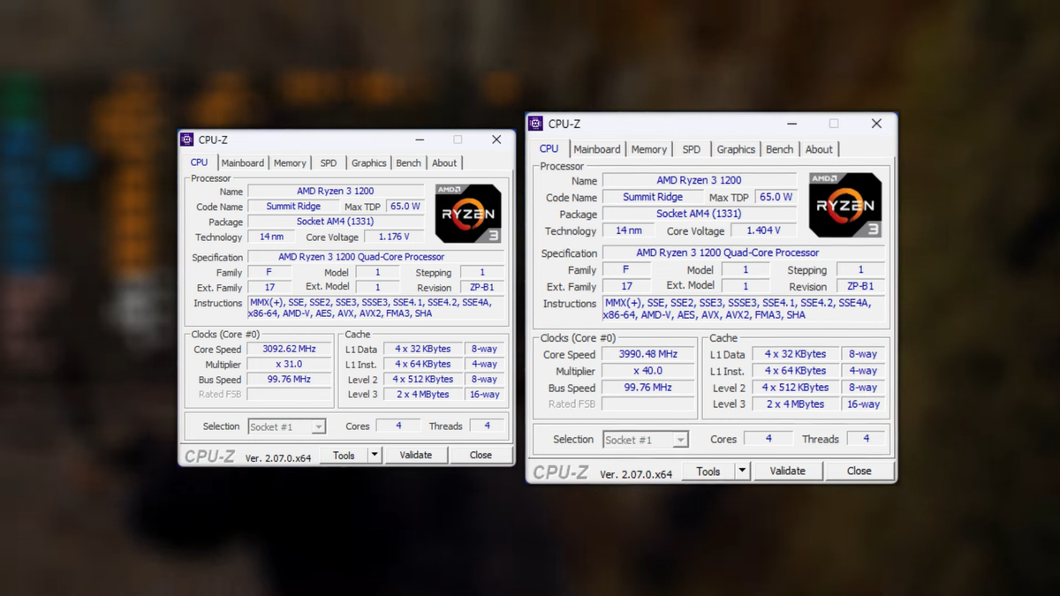Click empty Rated FSB field in left window
This screenshot has width=1060, height=596.
click(289, 395)
